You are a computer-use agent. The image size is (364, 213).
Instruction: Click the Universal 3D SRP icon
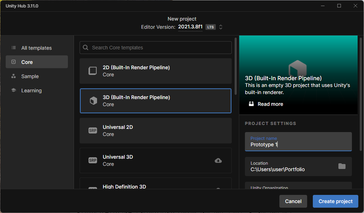tap(93, 160)
